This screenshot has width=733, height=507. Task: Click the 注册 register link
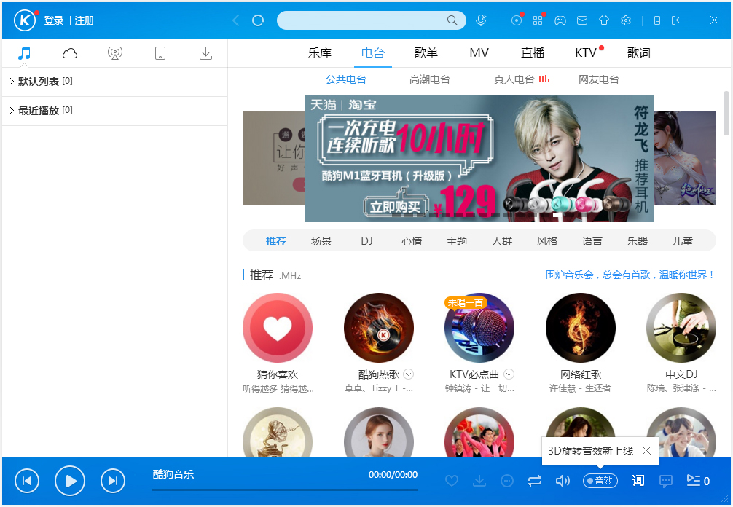[85, 20]
